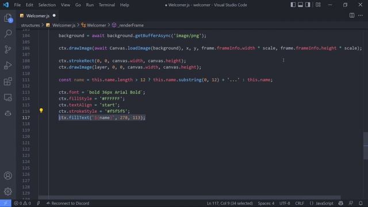Change file encoding UTF-8
This screenshot has width=368, height=207.
[285, 203]
